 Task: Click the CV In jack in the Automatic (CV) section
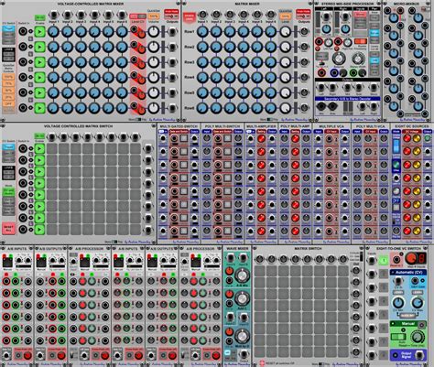tap(398, 281)
